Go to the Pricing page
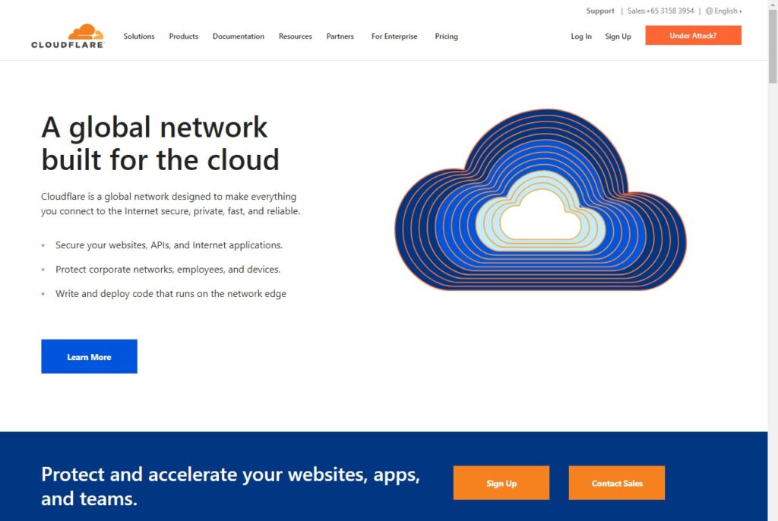 point(447,36)
